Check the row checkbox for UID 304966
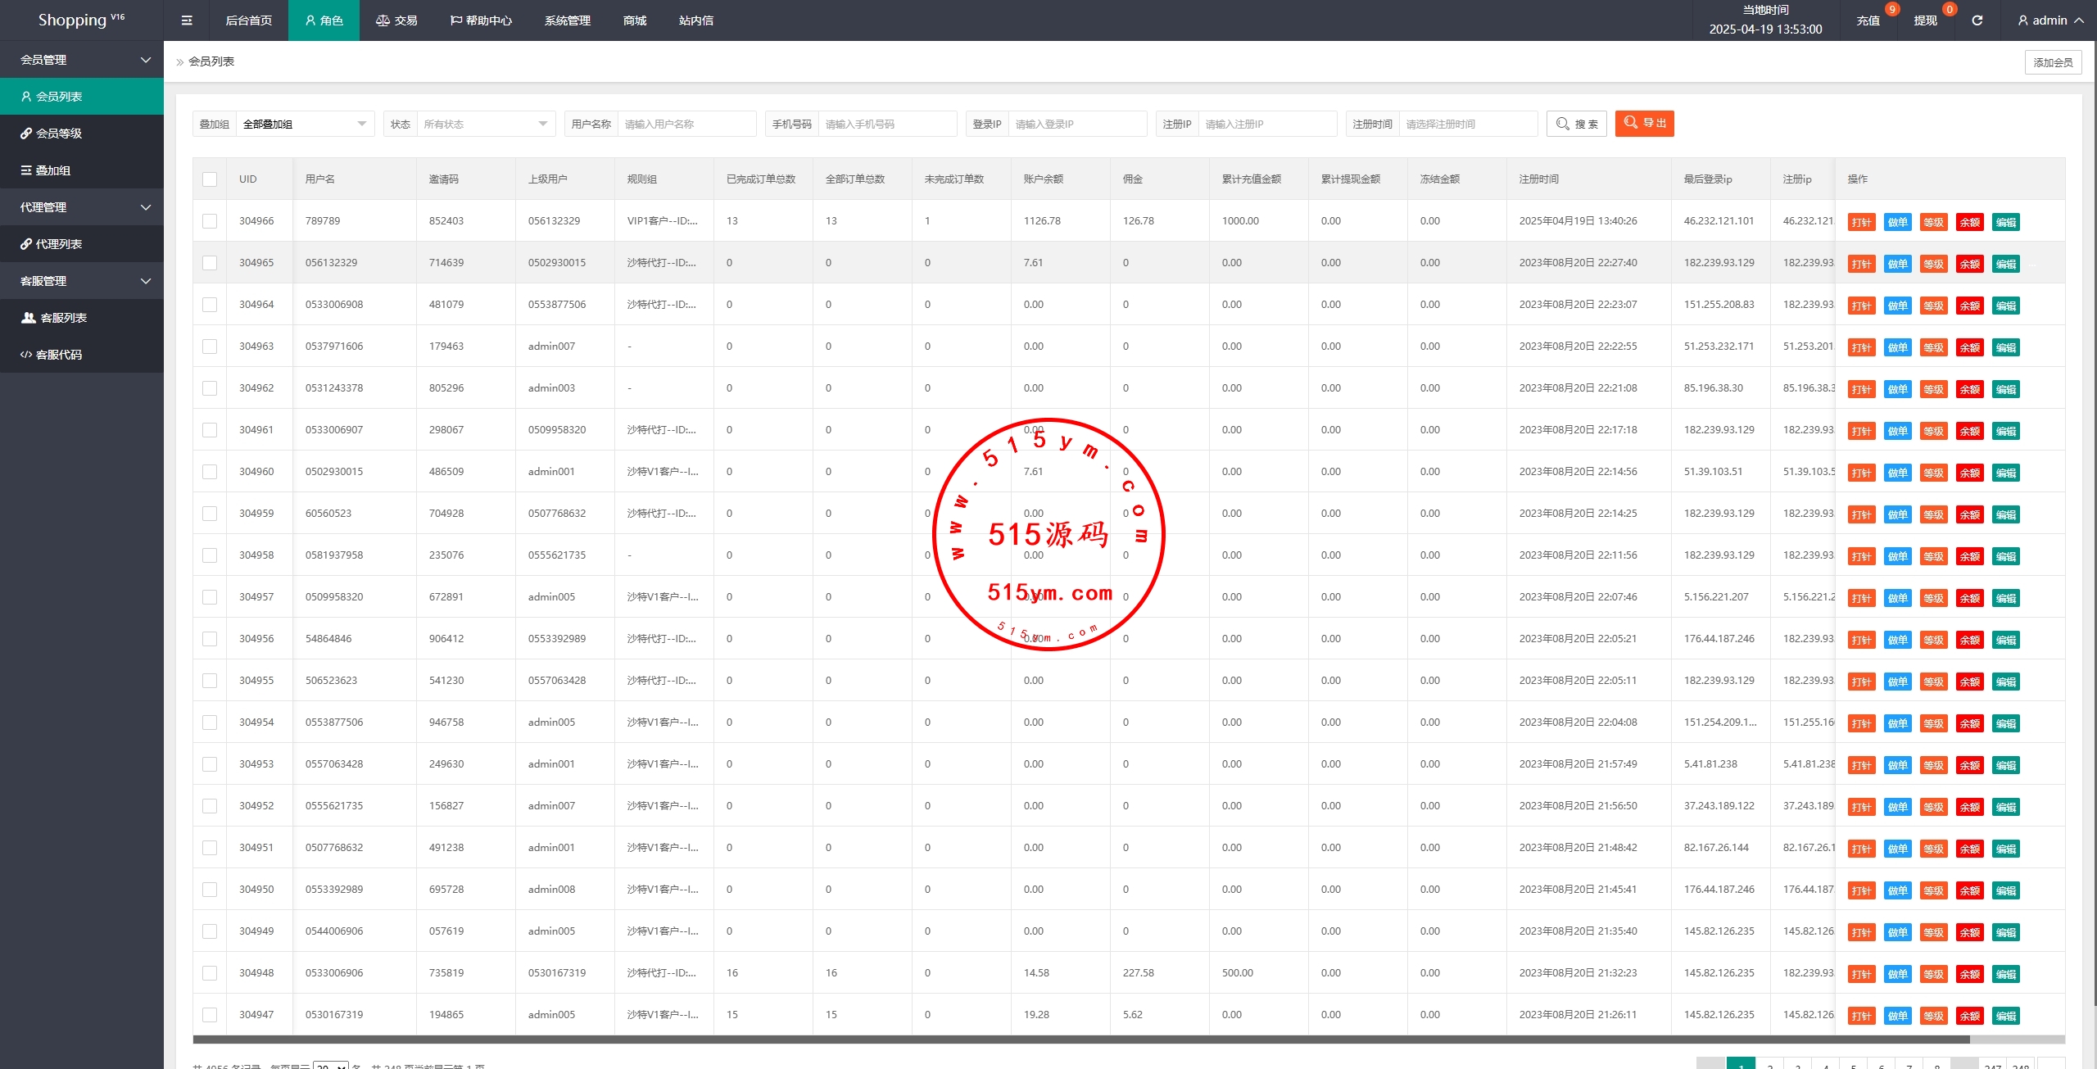2097x1069 pixels. 210,221
